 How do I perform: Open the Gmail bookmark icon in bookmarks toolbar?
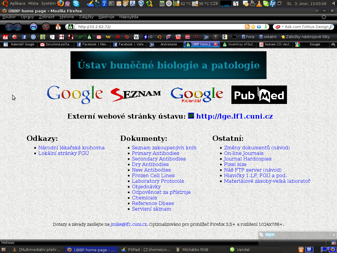tap(99, 37)
